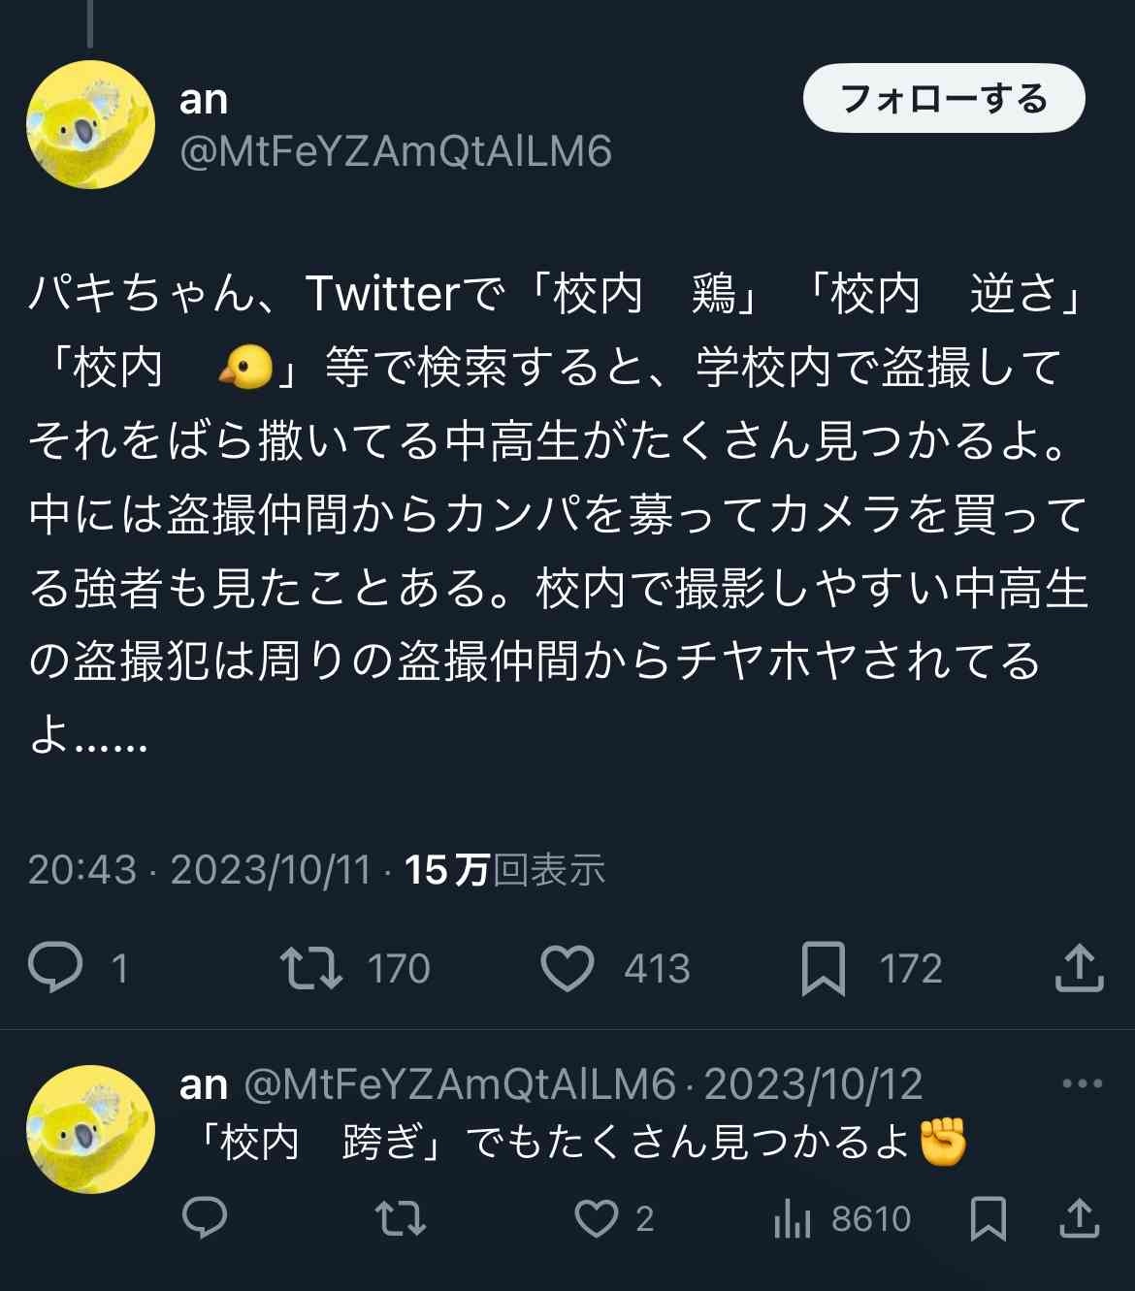1135x1291 pixels.
Task: Share the follow-up reply tweet
Action: (1079, 1218)
